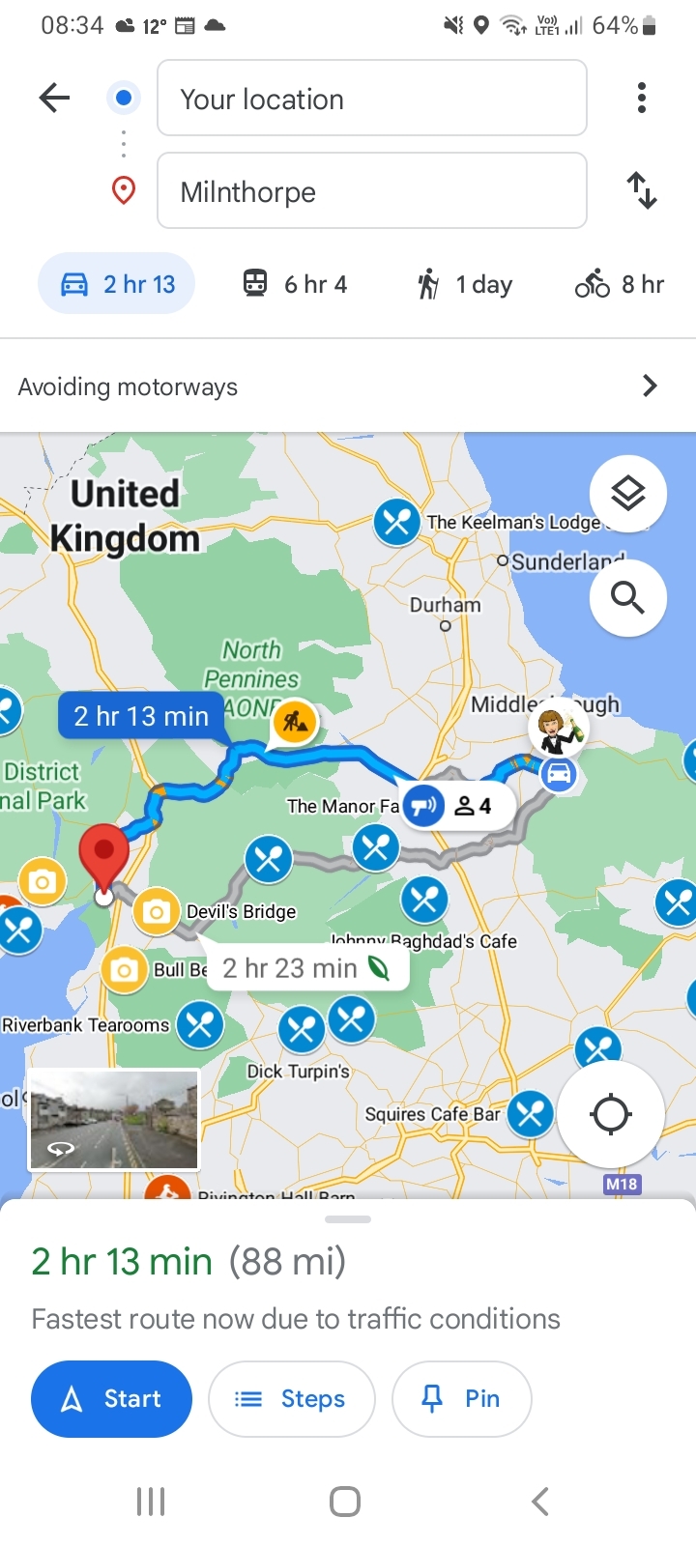Select the transit 6 hr 4 tab

click(295, 284)
